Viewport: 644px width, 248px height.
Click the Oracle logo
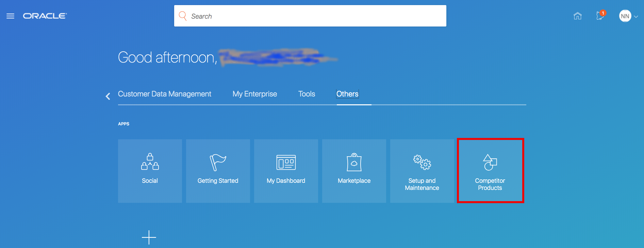click(45, 16)
